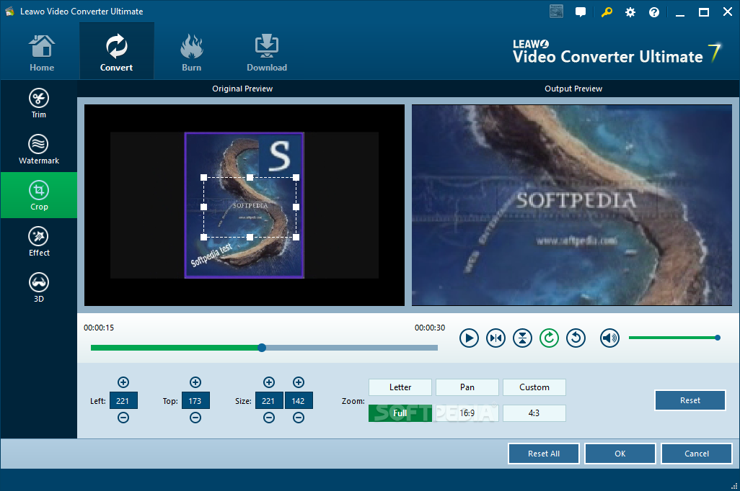Open the registration key icon
740x491 pixels.
click(607, 12)
